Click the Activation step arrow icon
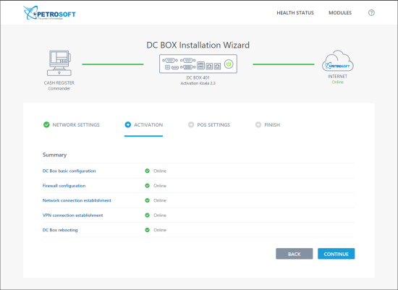398x290 pixels. (128, 124)
